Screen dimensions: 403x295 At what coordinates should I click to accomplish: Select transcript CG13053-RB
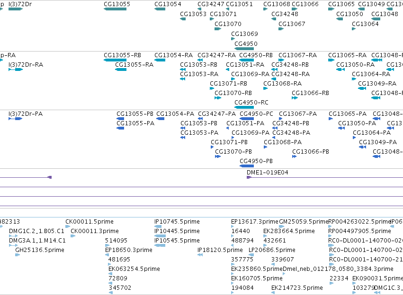click(x=183, y=69)
